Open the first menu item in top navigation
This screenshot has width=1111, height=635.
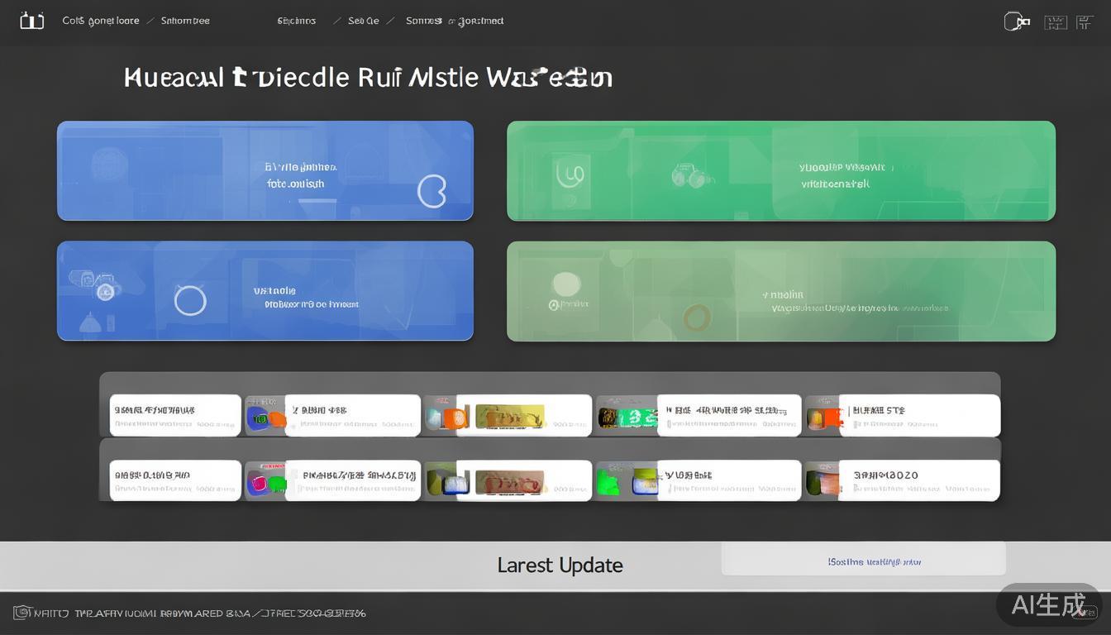pyautogui.click(x=100, y=21)
